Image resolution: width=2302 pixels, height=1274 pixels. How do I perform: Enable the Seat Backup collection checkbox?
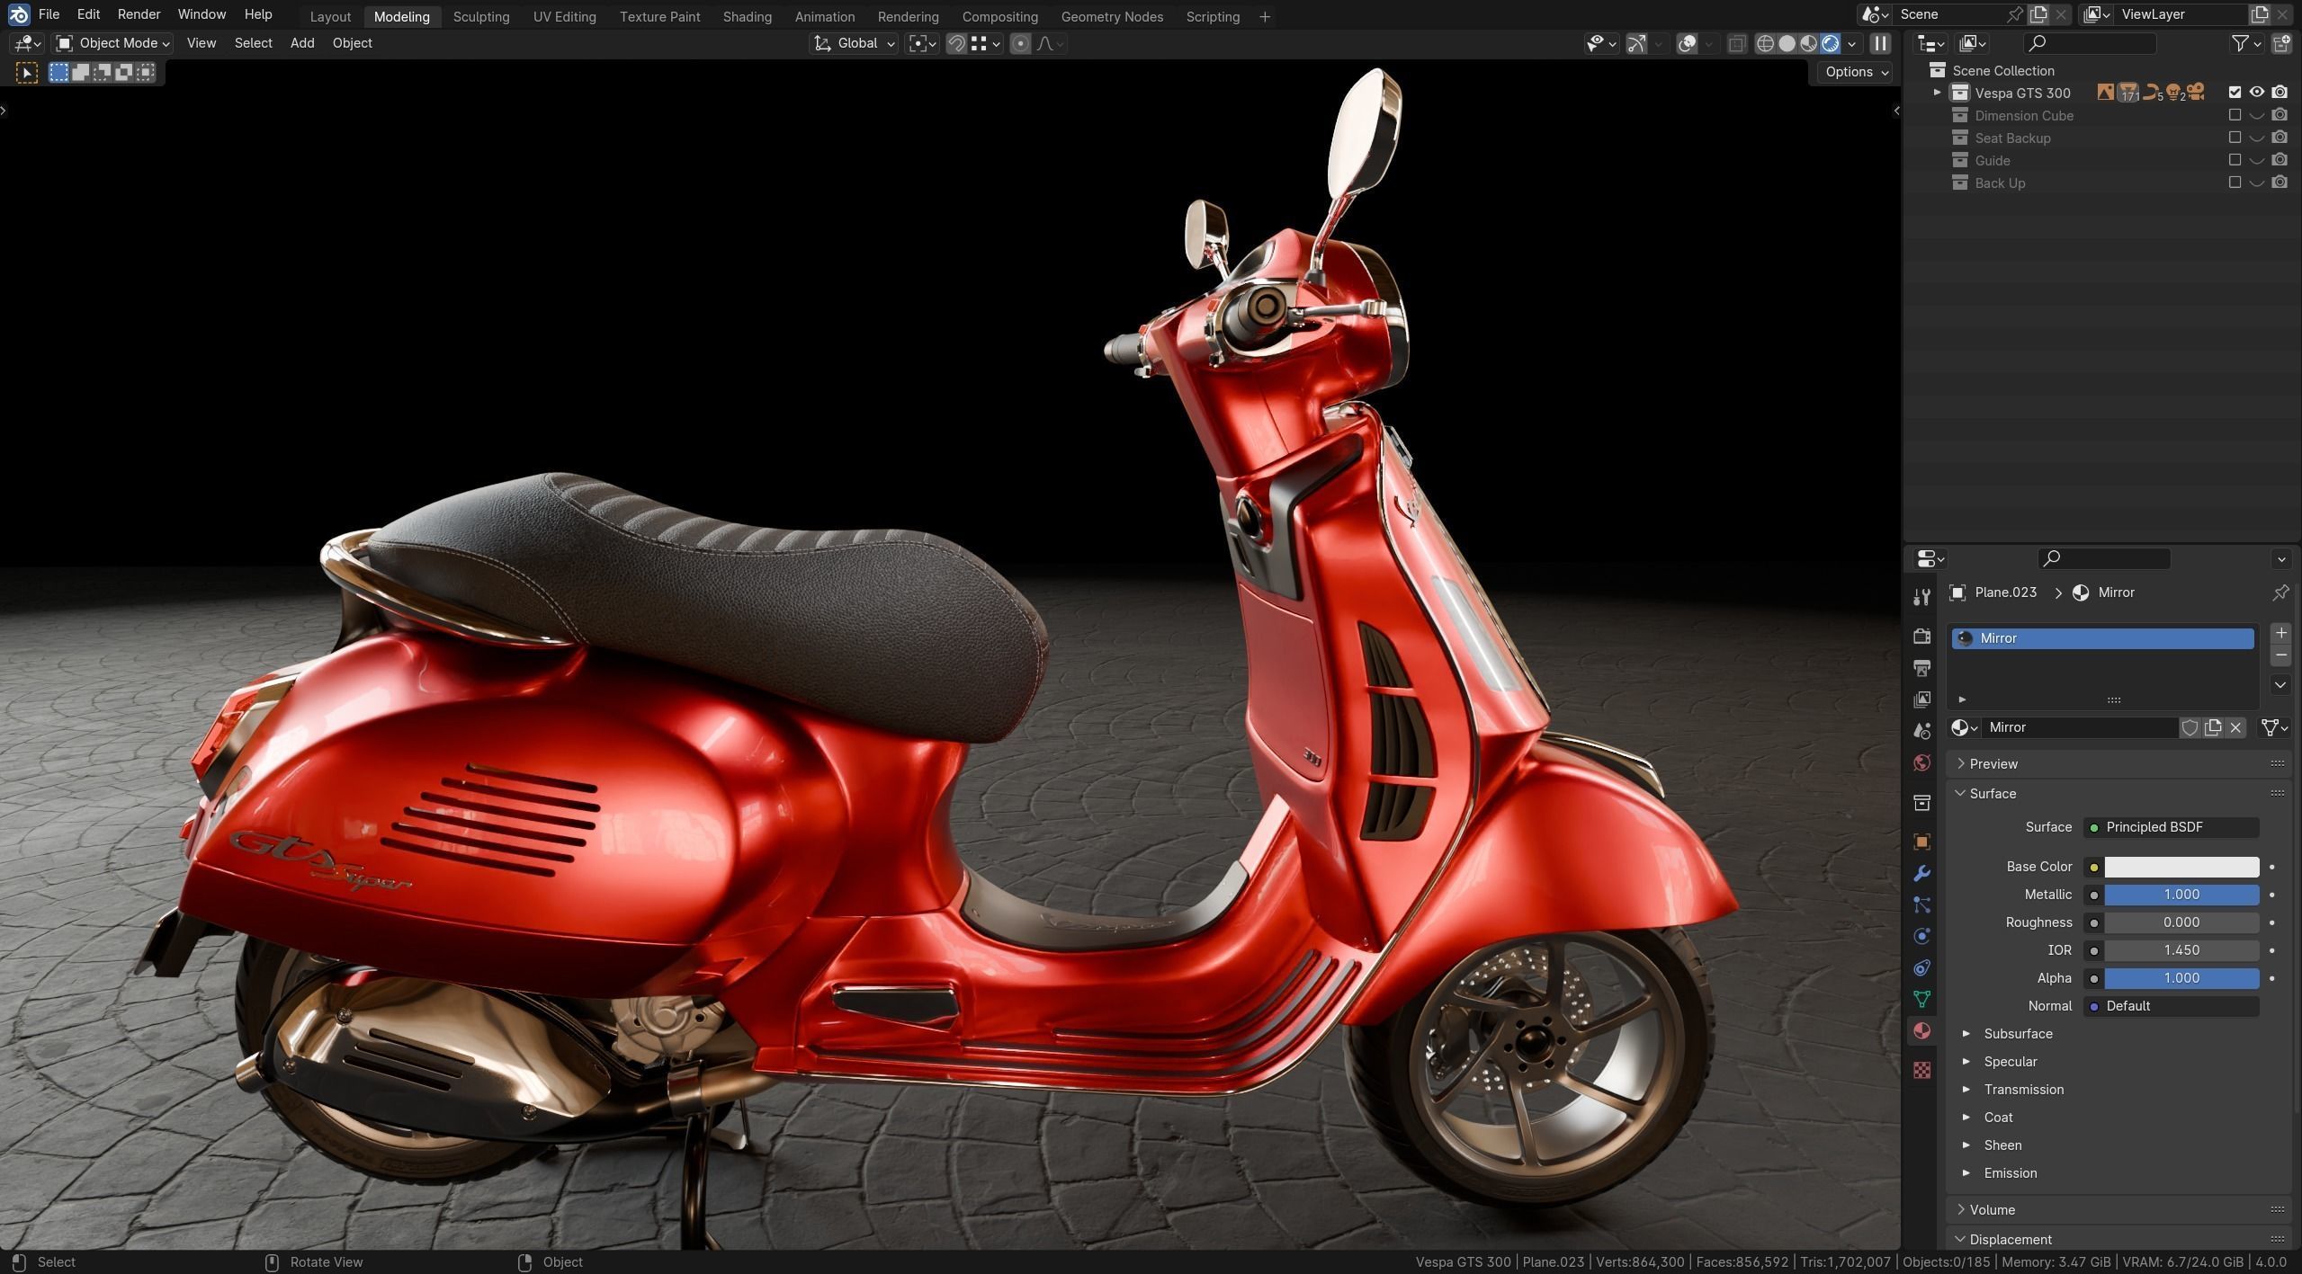(x=2235, y=138)
